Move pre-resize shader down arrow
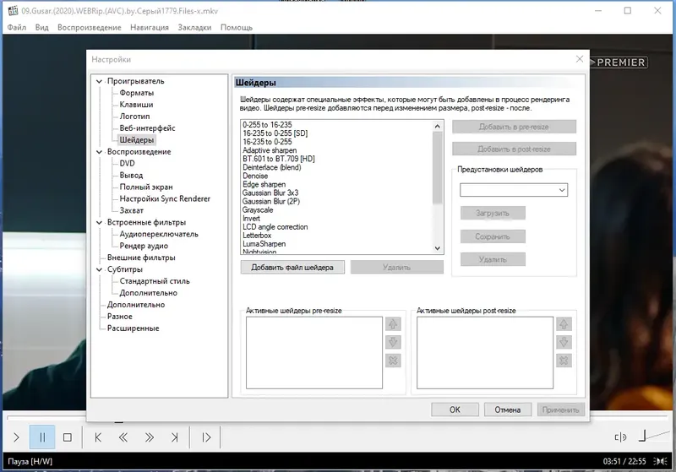This screenshot has width=676, height=472. coord(393,342)
